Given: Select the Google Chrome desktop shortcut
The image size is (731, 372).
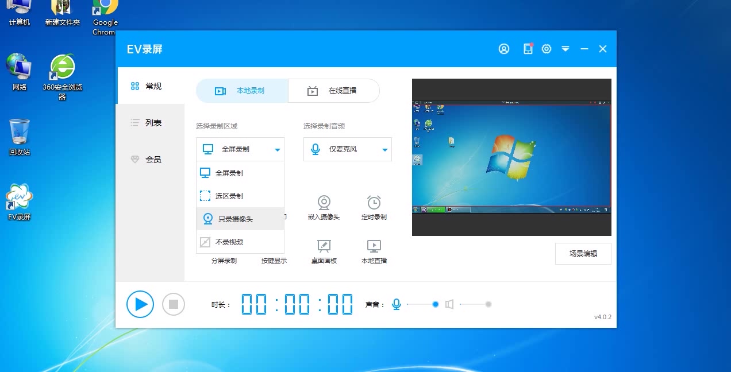Looking at the screenshot, I should coord(105,17).
